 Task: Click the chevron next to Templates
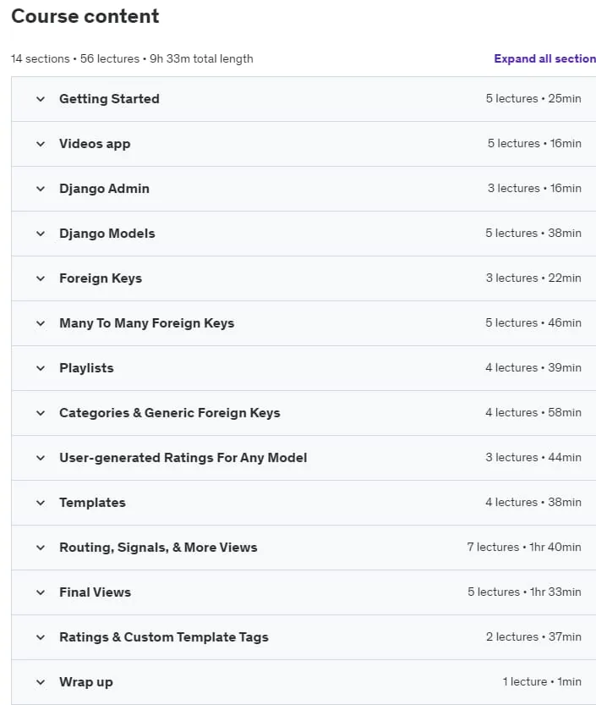[x=41, y=503]
